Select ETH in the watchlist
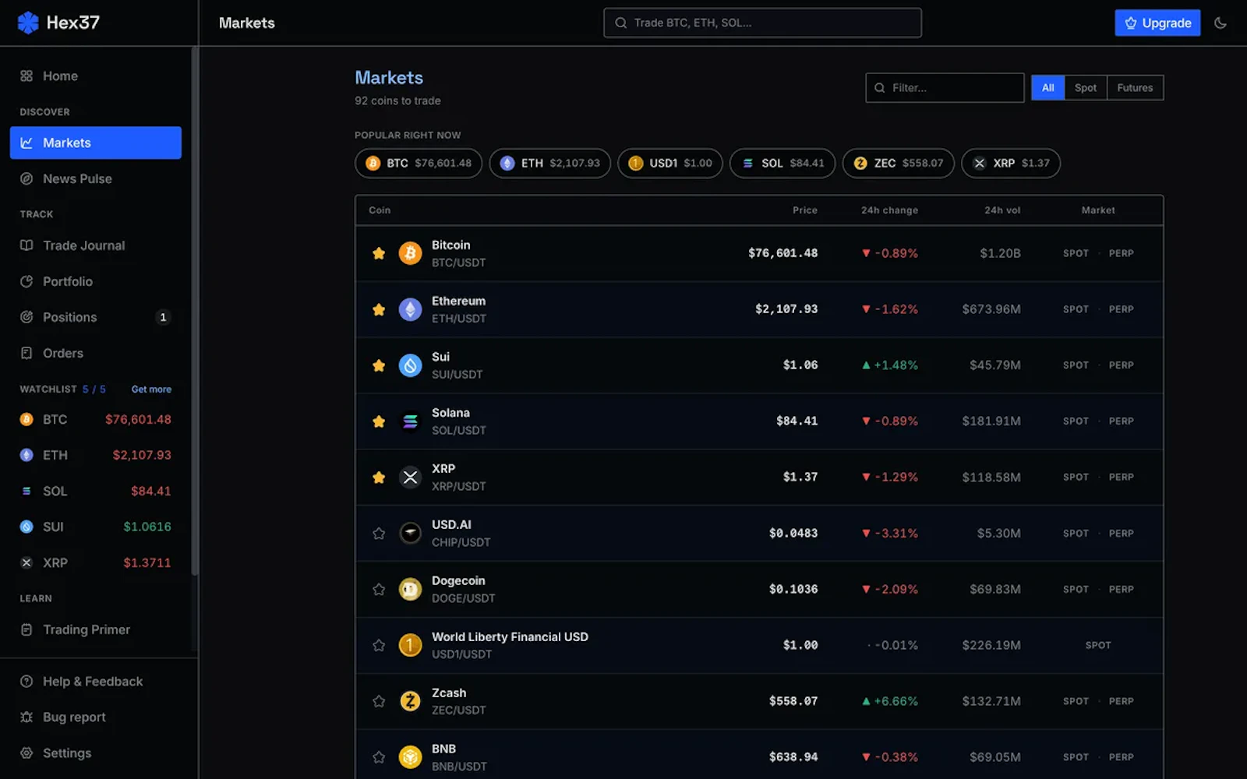Image resolution: width=1247 pixels, height=779 pixels. (x=96, y=455)
